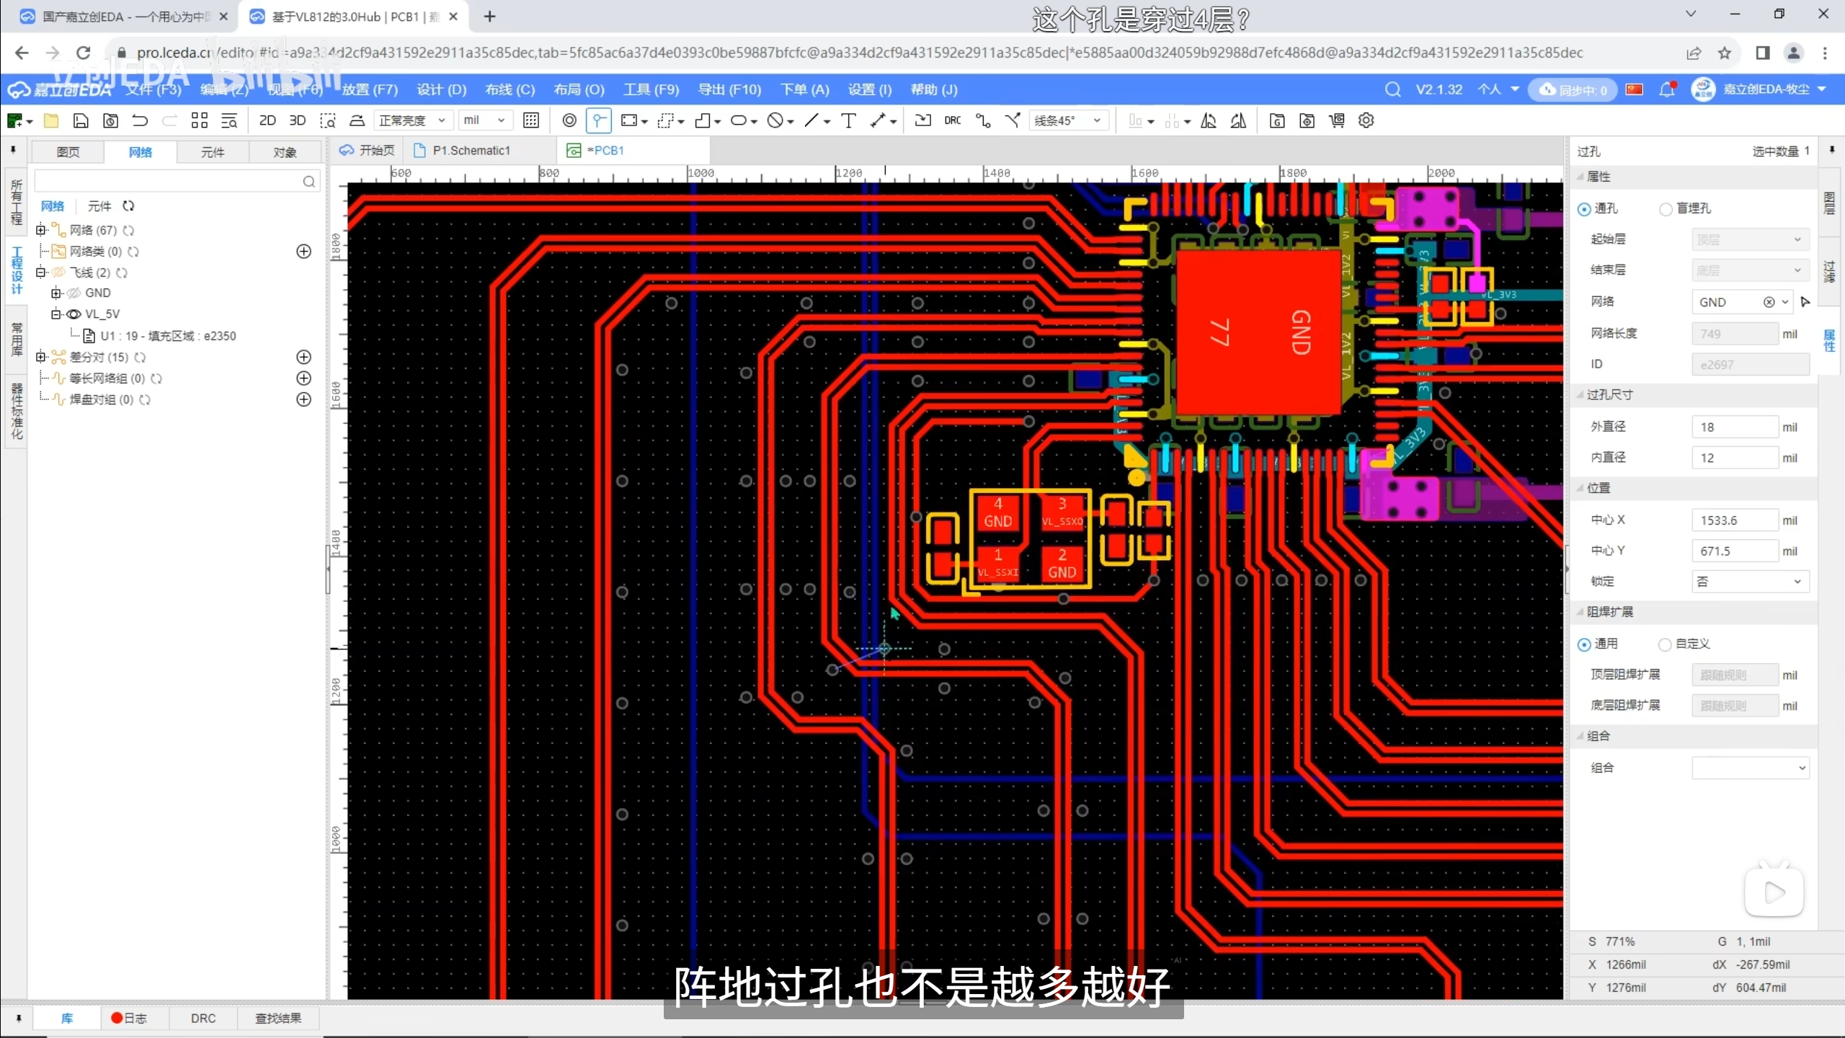This screenshot has width=1845, height=1038.
Task: Click the DRC button in bottom panel
Action: click(203, 1018)
